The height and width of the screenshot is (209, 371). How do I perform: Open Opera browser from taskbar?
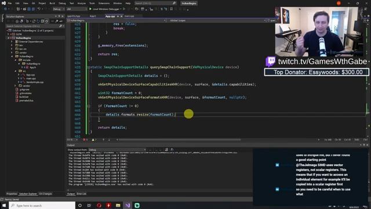(x=99, y=206)
